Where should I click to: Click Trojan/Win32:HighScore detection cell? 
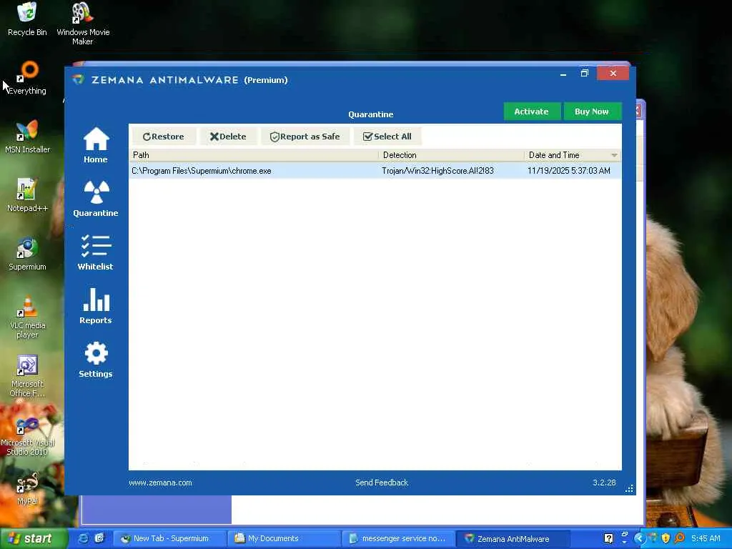pos(437,171)
